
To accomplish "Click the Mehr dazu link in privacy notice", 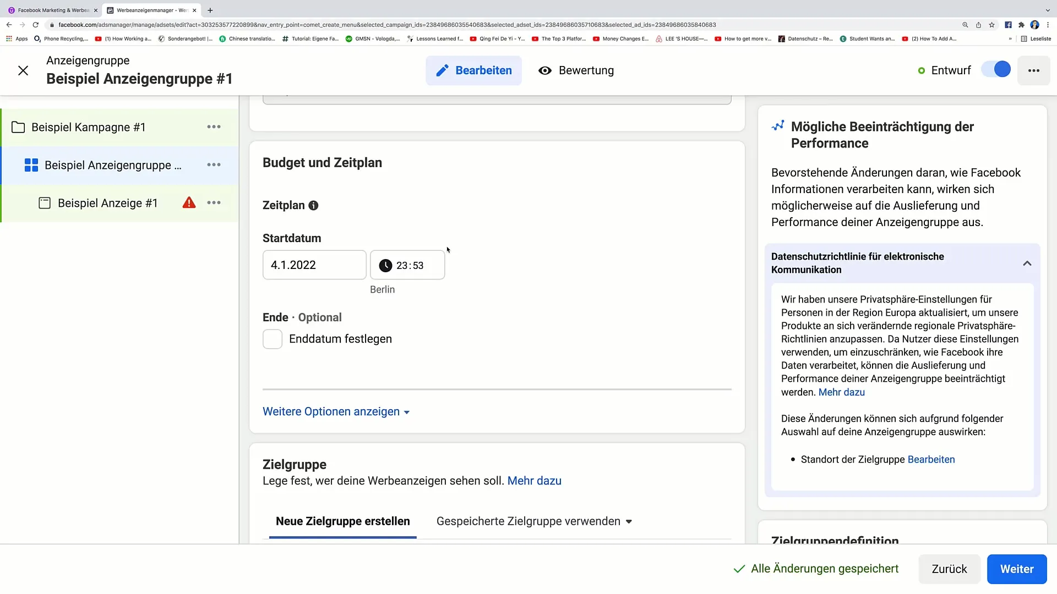I will pyautogui.click(x=841, y=392).
